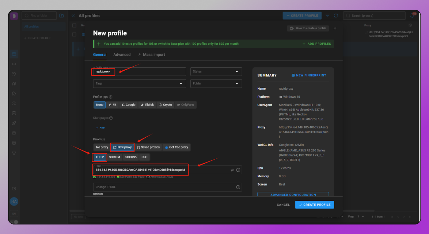Image resolution: width=429 pixels, height=234 pixels.
Task: Select Crypto profile type
Action: [x=166, y=105]
